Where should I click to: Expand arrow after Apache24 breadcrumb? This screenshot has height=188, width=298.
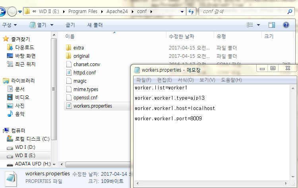tap(133, 12)
